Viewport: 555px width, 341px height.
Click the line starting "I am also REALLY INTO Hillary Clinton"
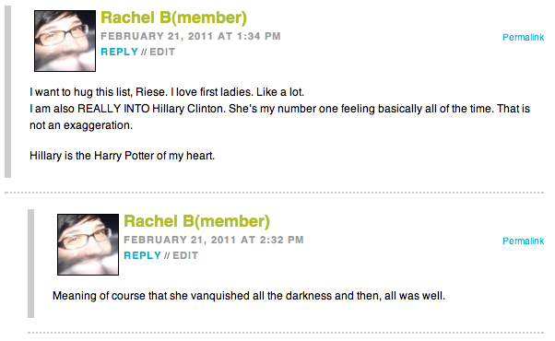[279, 109]
